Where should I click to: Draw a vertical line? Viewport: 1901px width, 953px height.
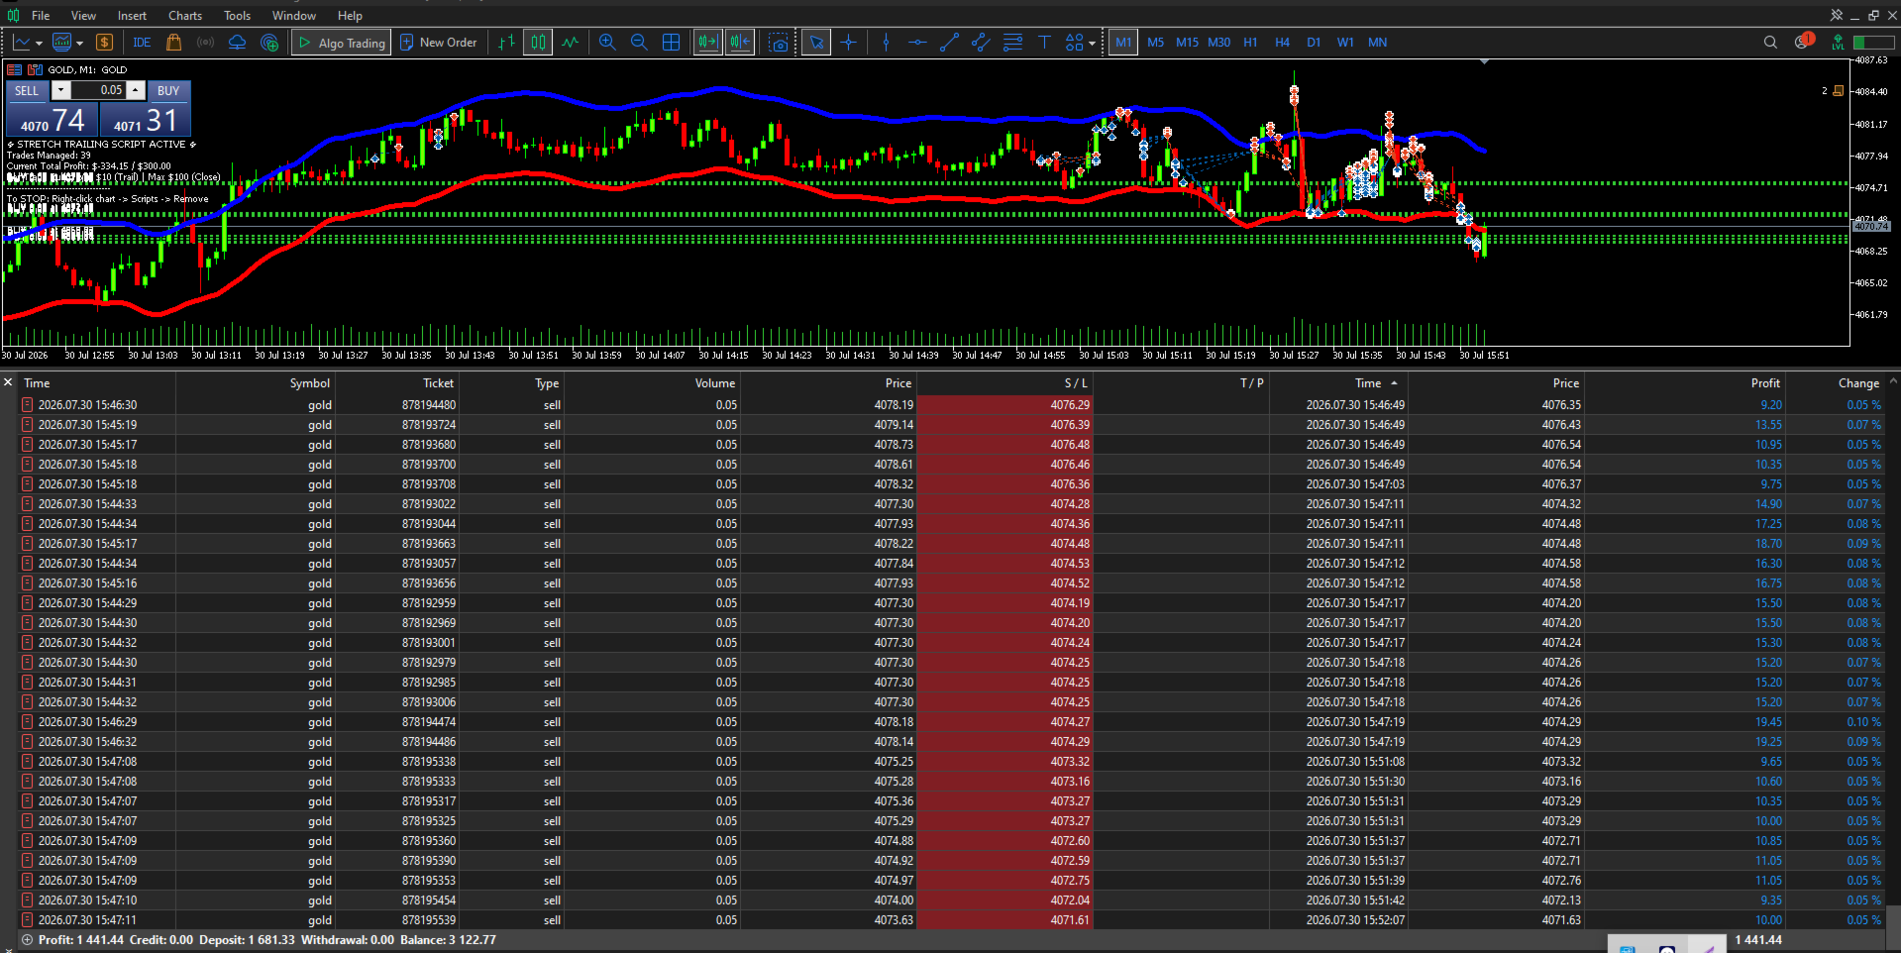(886, 43)
